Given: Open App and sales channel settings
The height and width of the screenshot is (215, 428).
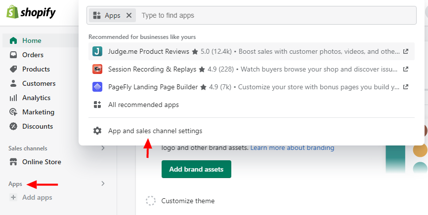Looking at the screenshot, I should 252,131.
